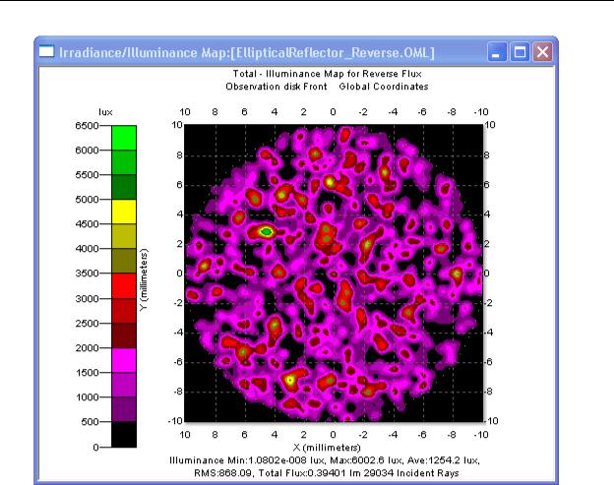Viewport: 614px width, 485px height.
Task: Click the yellow hotspot near the bottom of the map
Action: 290,380
